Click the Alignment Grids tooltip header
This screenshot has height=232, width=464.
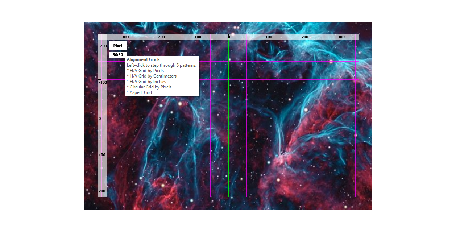point(143,59)
